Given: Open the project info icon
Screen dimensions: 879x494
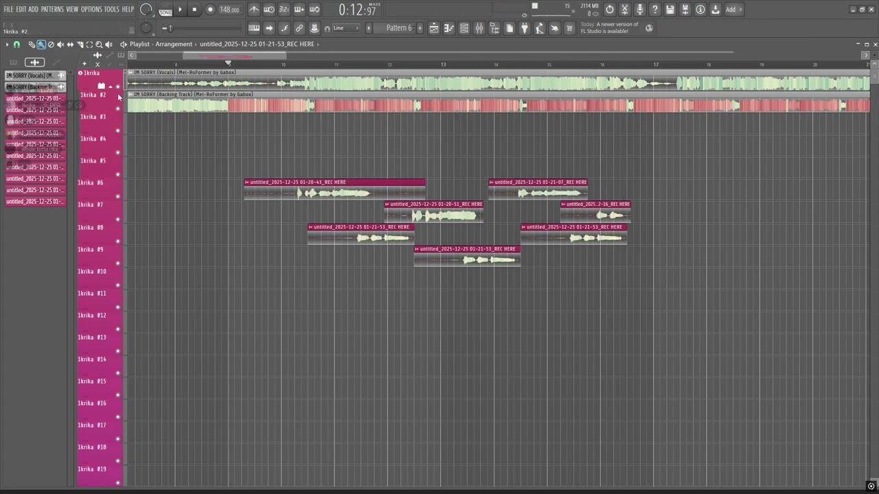Looking at the screenshot, I should point(700,10).
